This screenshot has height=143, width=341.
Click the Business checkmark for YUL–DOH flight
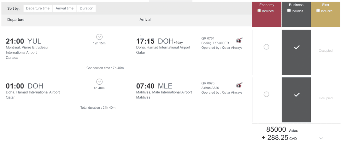point(296,47)
